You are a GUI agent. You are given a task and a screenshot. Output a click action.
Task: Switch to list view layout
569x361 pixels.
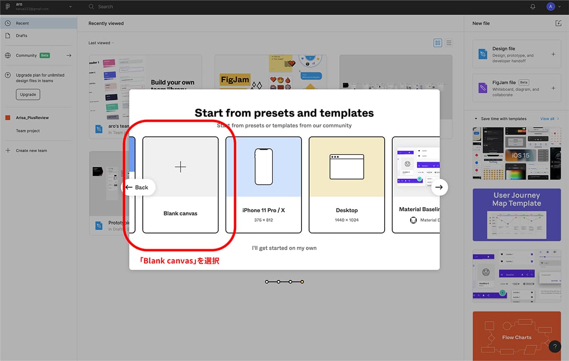click(449, 43)
